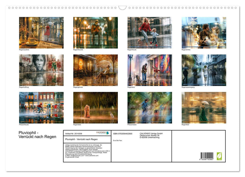The image size is (245, 177).
Task: Open the woman and child running picture
Action: 150,33
